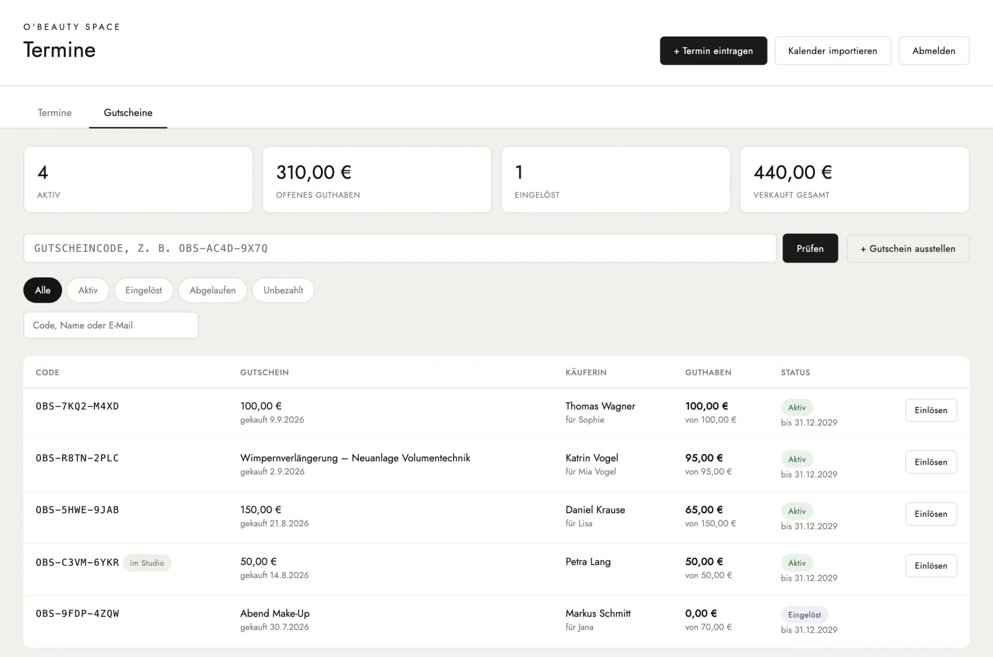Show 'Unbezahlt' vouchers
Image resolution: width=993 pixels, height=657 pixels.
click(x=283, y=290)
